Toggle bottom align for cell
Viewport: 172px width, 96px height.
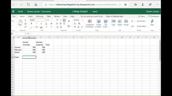64,20
